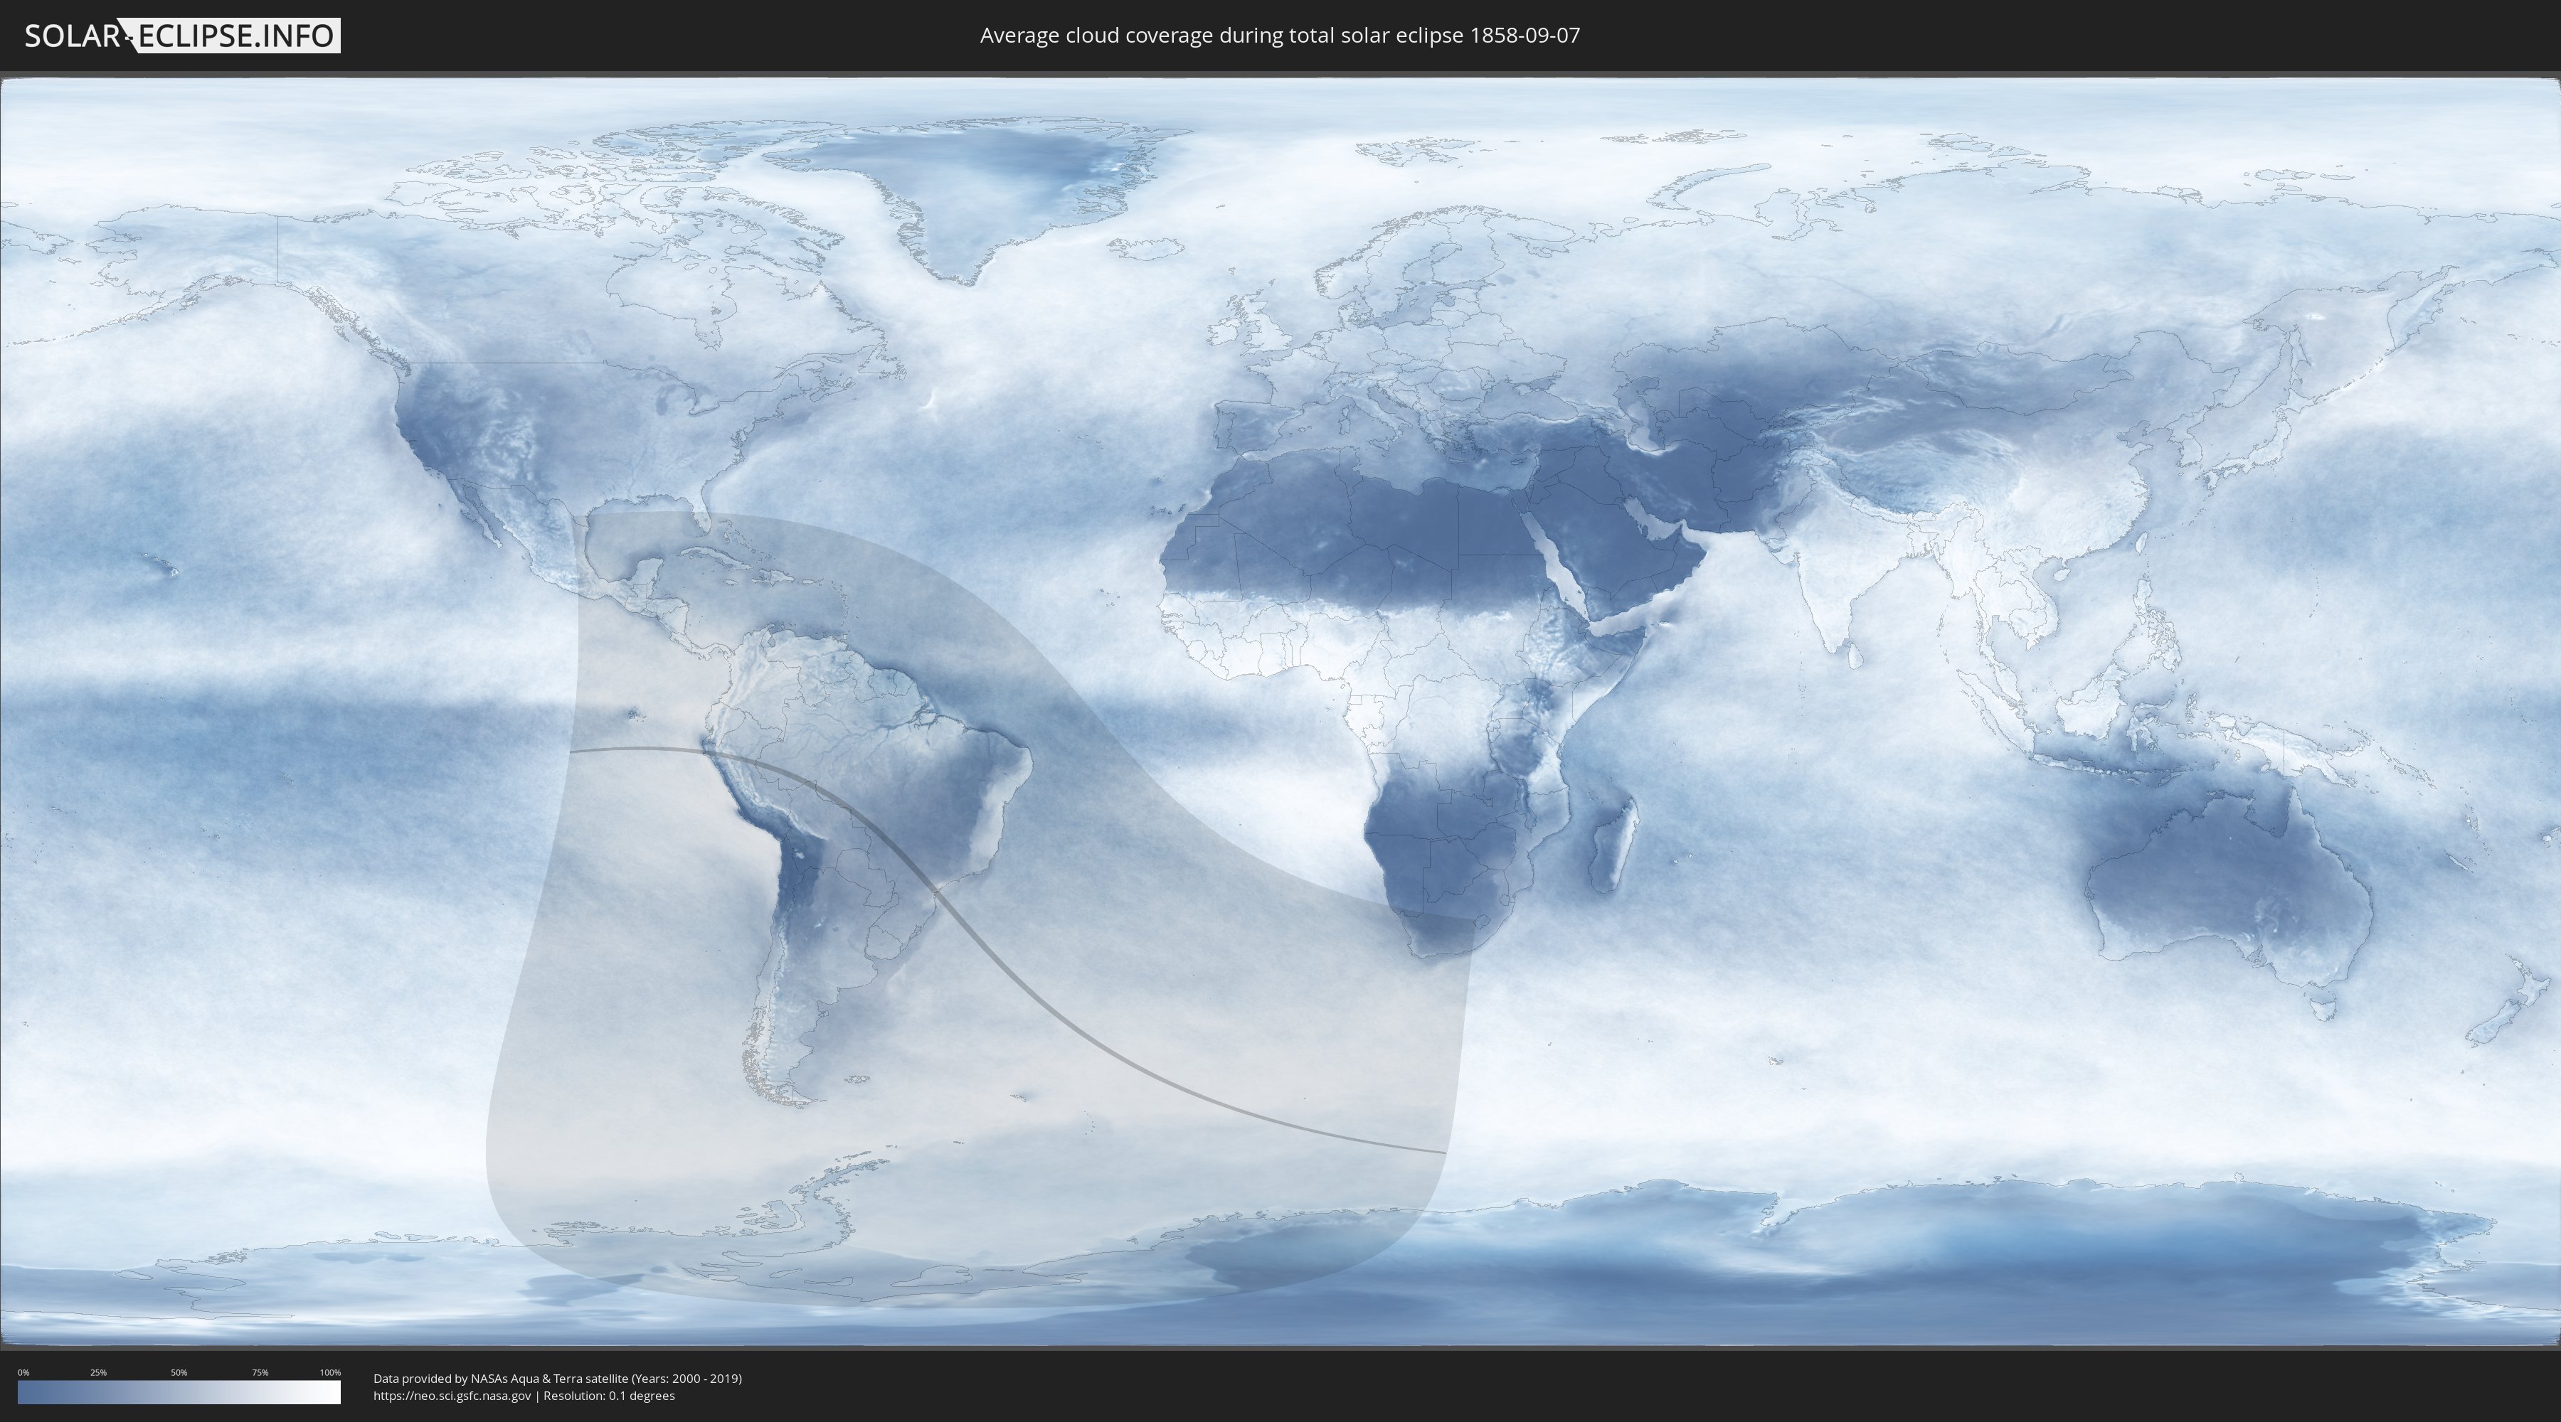Click the '0%' legend label

tap(24, 1372)
